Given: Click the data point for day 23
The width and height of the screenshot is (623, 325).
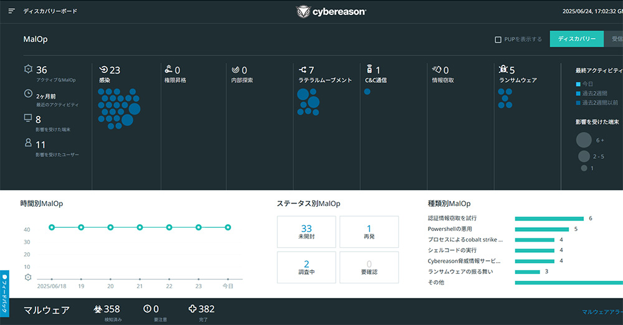Looking at the screenshot, I should (198, 227).
